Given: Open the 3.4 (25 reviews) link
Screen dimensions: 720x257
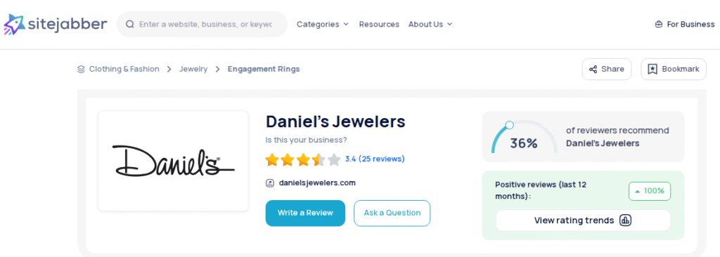Looking at the screenshot, I should (x=375, y=159).
